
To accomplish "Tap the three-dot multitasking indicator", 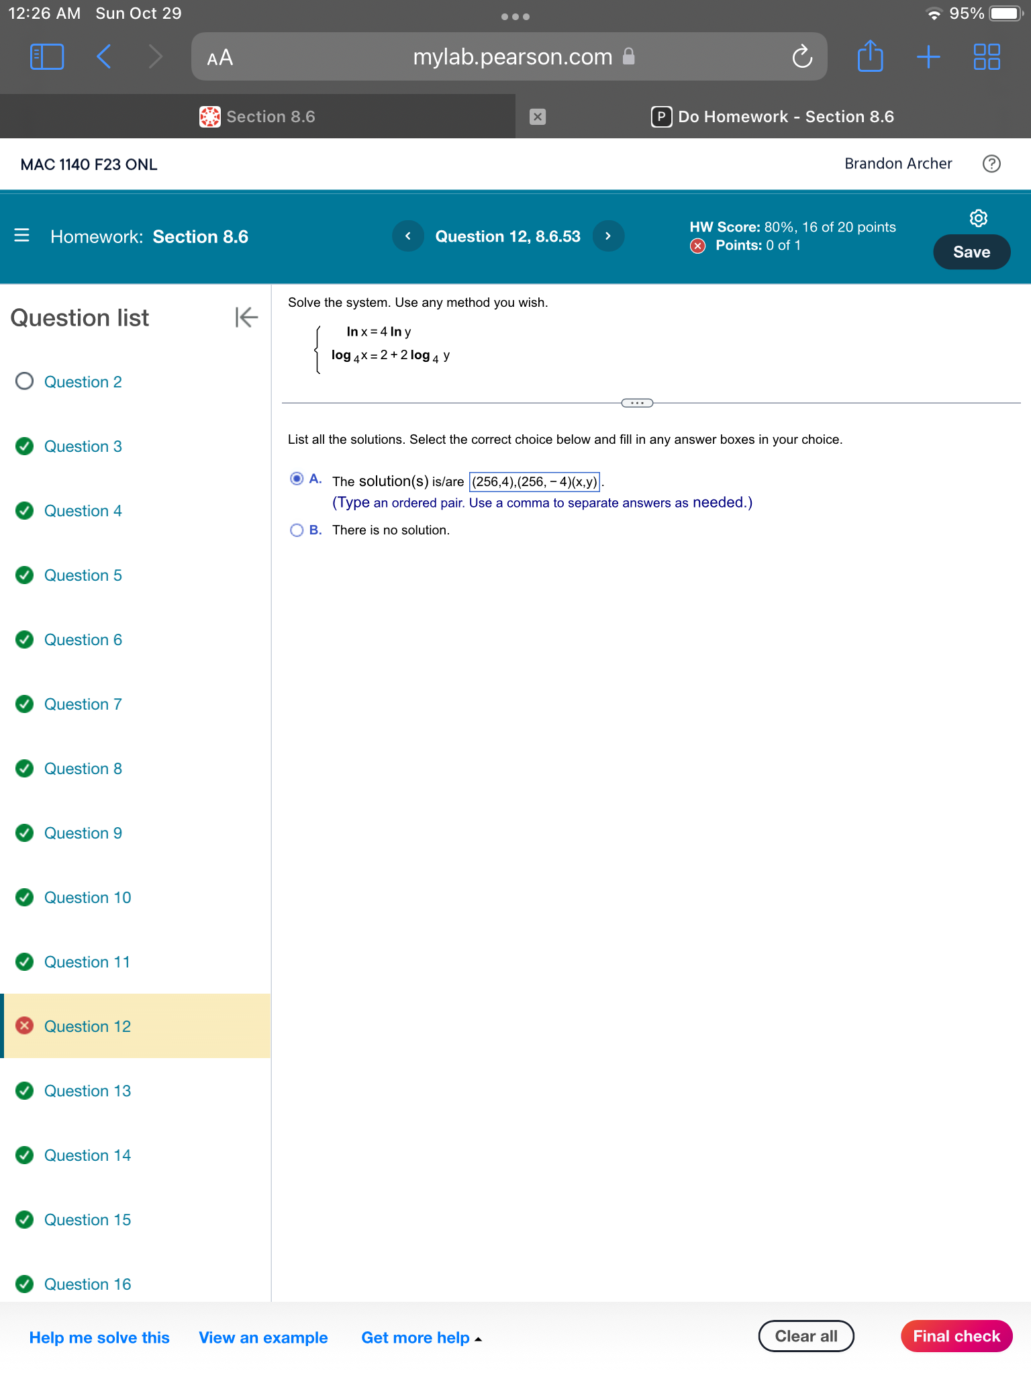I will (x=515, y=17).
